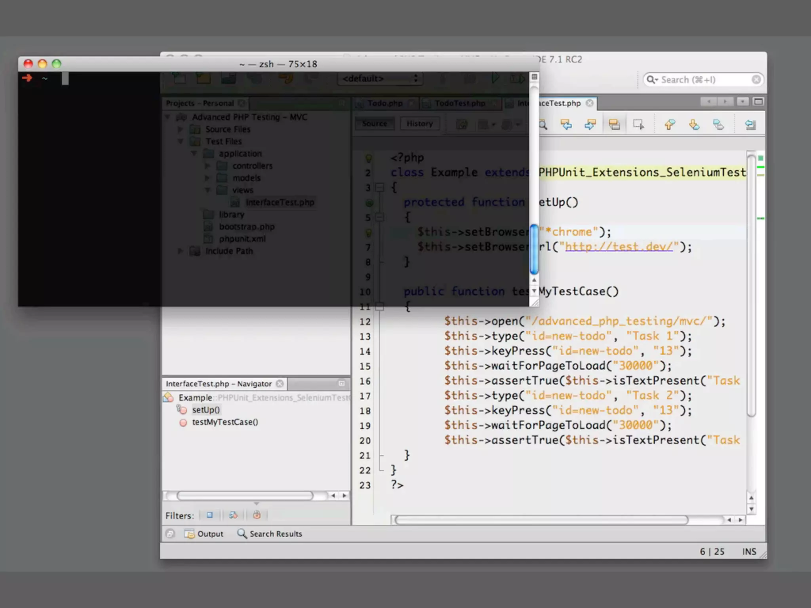
Task: Toggle Show Non-Public Members filter
Action: (x=257, y=515)
